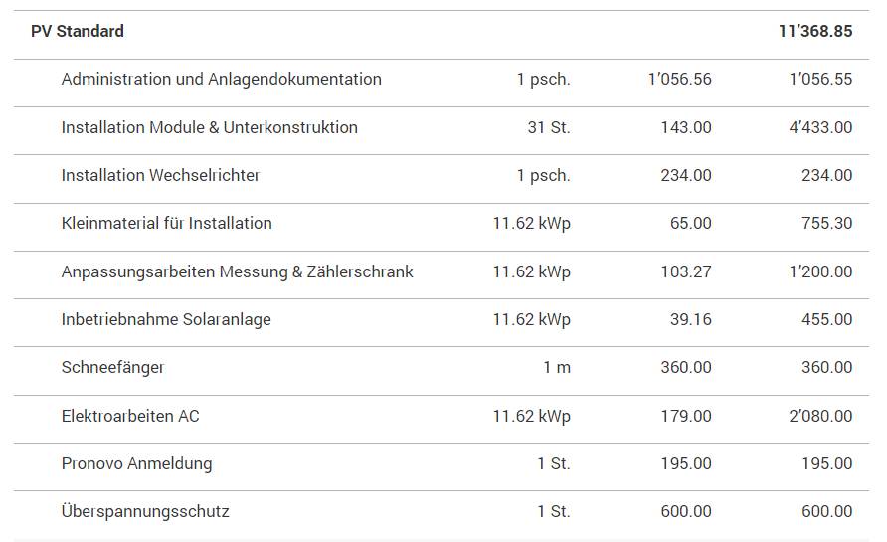Click the 31 St. quantity cell

click(x=548, y=127)
